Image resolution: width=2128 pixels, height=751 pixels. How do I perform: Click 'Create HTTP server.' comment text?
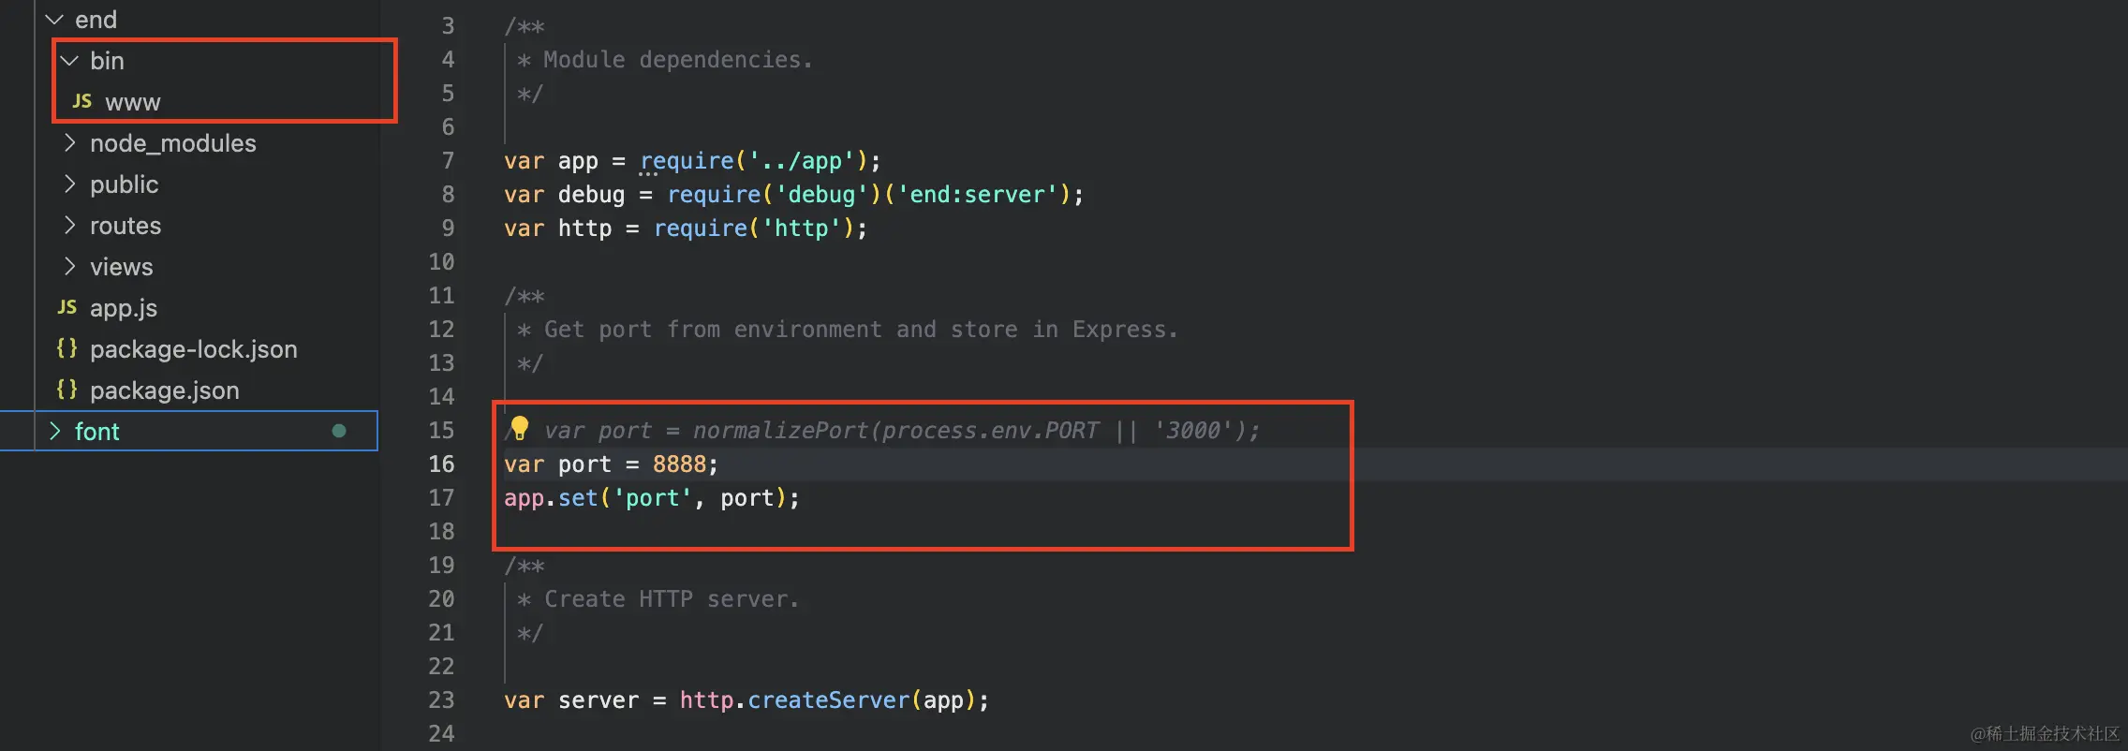point(672,599)
